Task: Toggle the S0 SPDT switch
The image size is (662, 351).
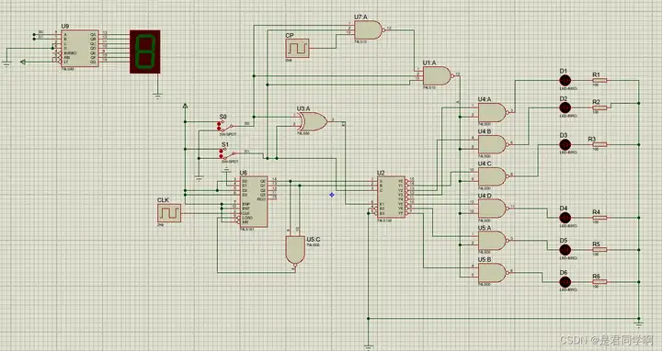Action: 225,125
